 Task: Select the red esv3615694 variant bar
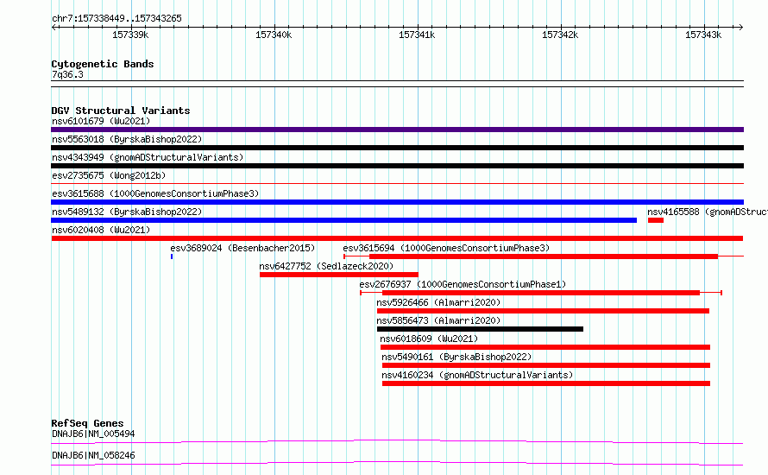point(544,256)
